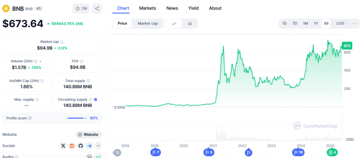
Task: Open the 2019 event flag marker with 7
Action: tap(155, 152)
